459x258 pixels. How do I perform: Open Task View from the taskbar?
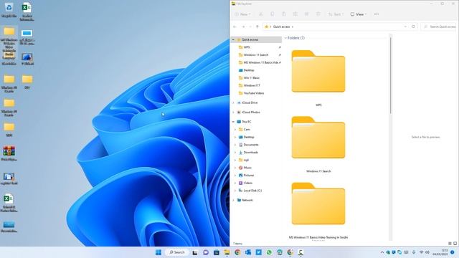point(194,252)
